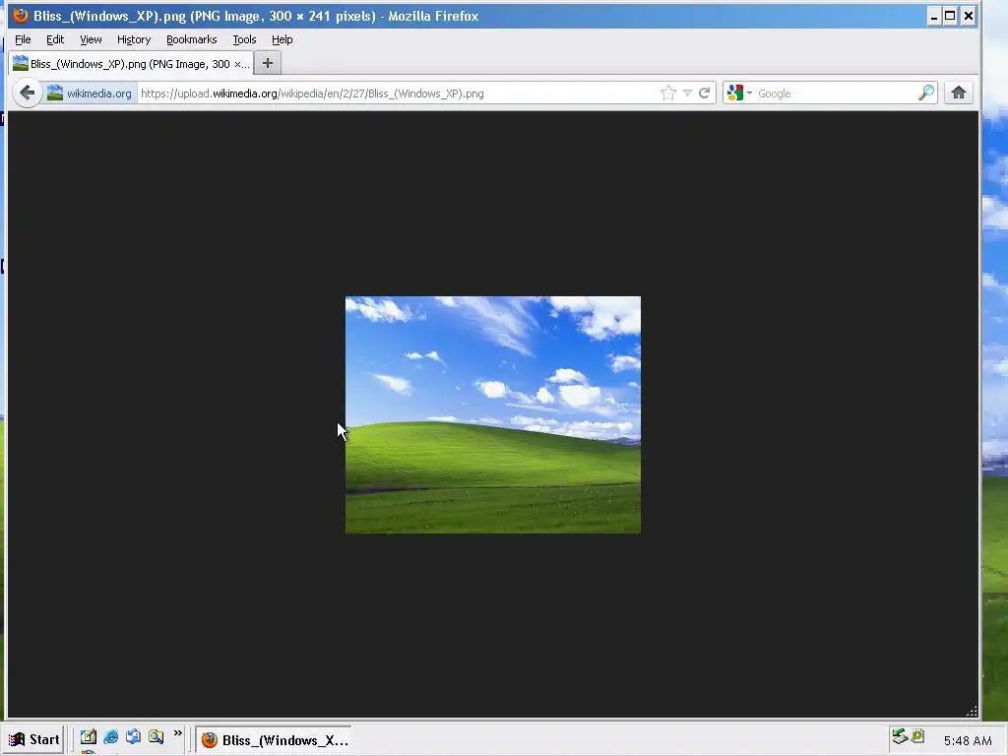Open the View menu
This screenshot has width=1008, height=756.
point(91,39)
